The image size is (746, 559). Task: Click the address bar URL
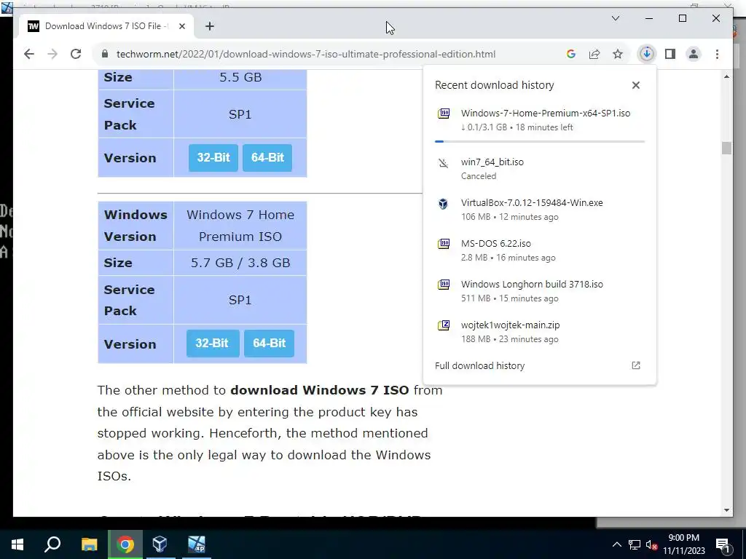306,54
